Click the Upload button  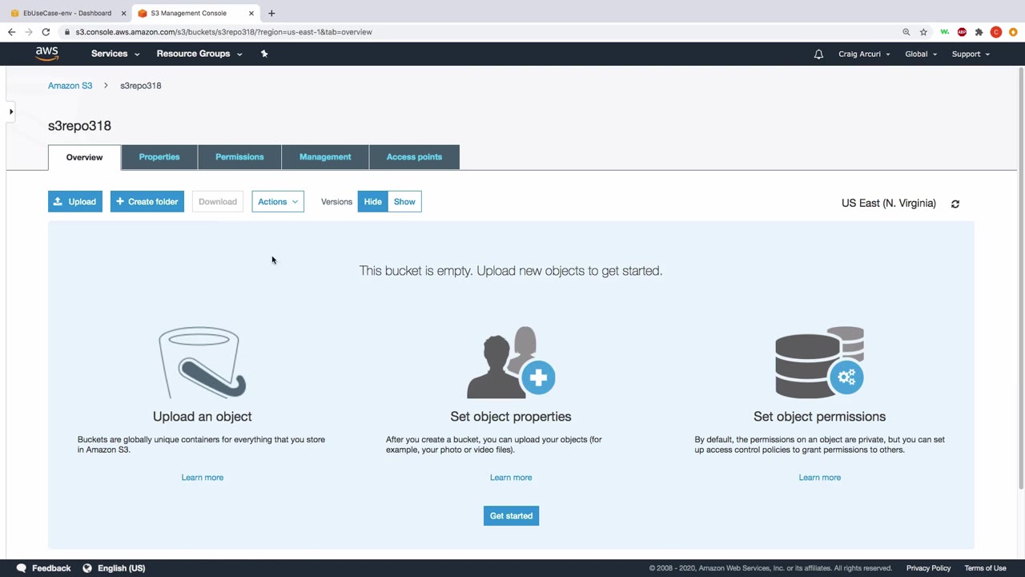75,202
